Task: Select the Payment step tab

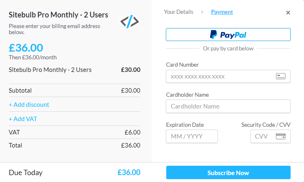Action: point(222,12)
